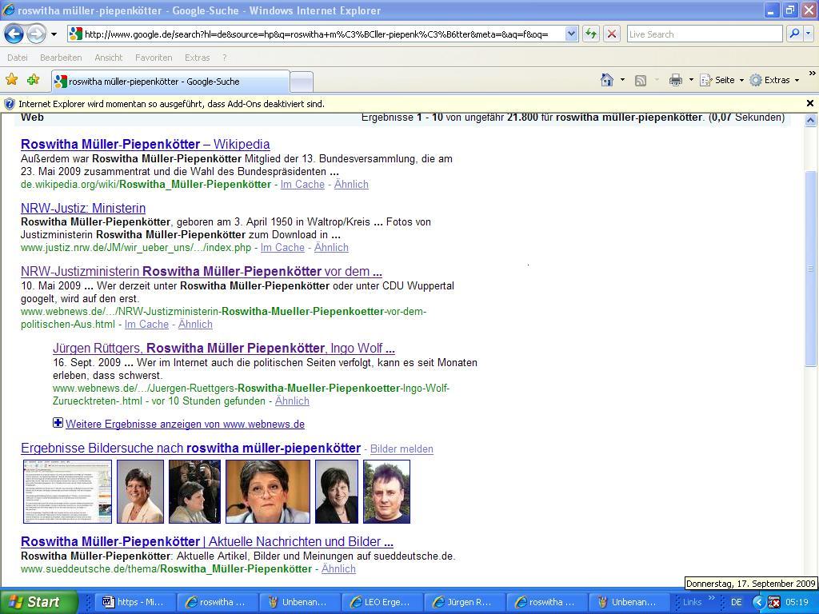
Task: Click the DE language indicator in taskbar
Action: 736,602
